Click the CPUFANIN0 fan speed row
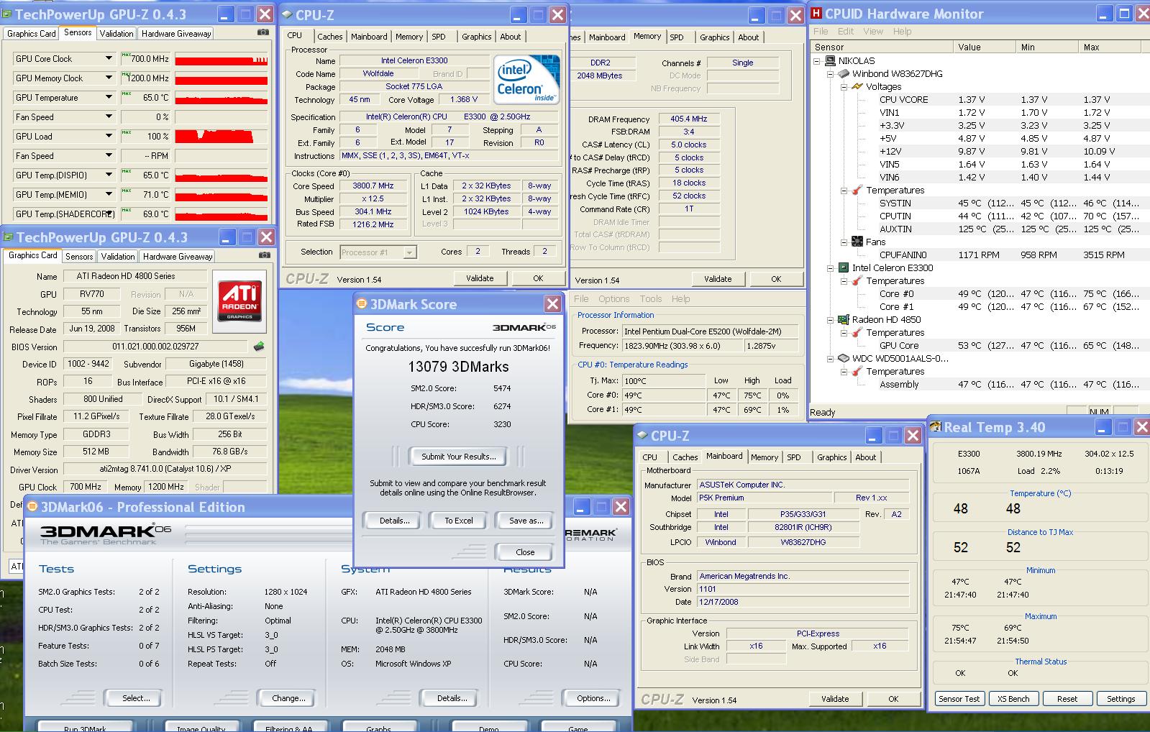 coord(1003,255)
